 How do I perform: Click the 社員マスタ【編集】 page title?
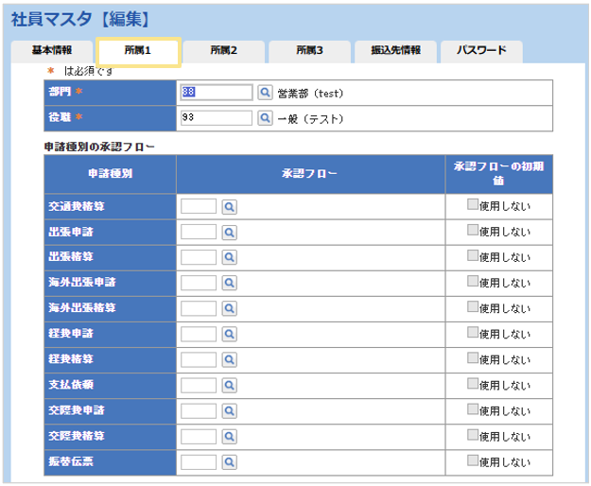[80, 19]
